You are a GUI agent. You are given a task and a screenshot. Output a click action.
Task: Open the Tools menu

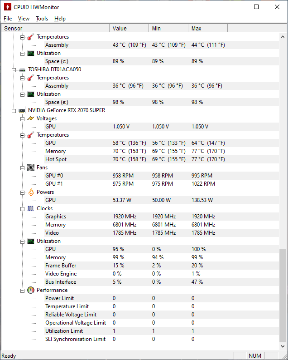pos(42,19)
